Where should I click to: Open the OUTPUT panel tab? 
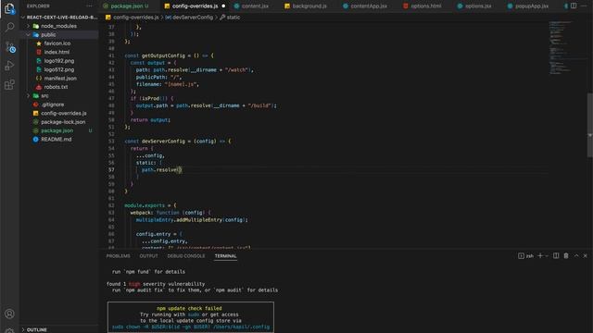(148, 256)
